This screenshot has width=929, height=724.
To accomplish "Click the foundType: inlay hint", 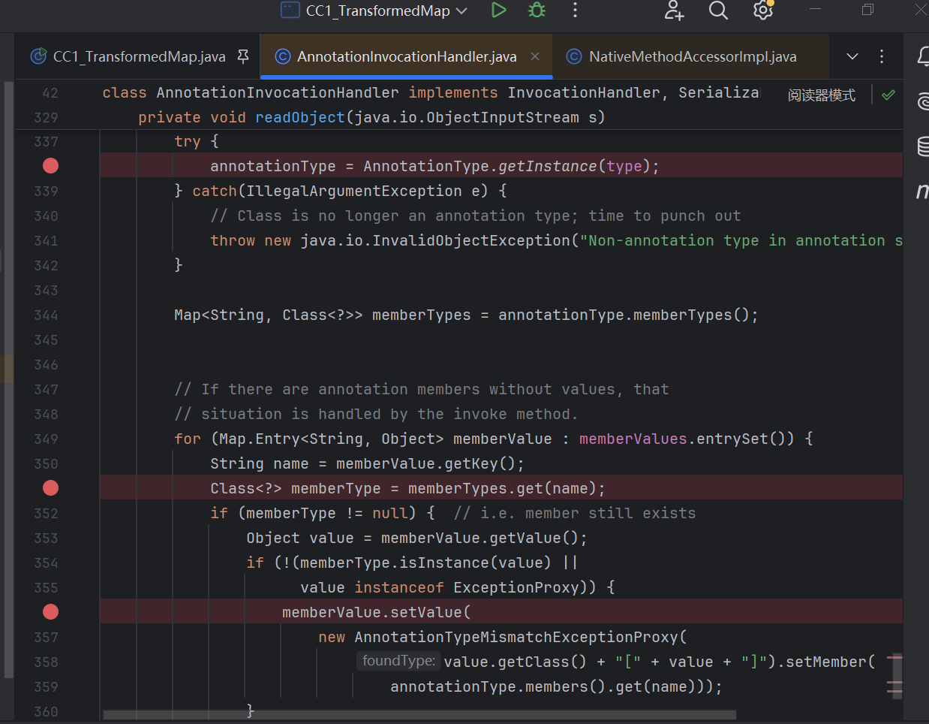I will (x=398, y=661).
